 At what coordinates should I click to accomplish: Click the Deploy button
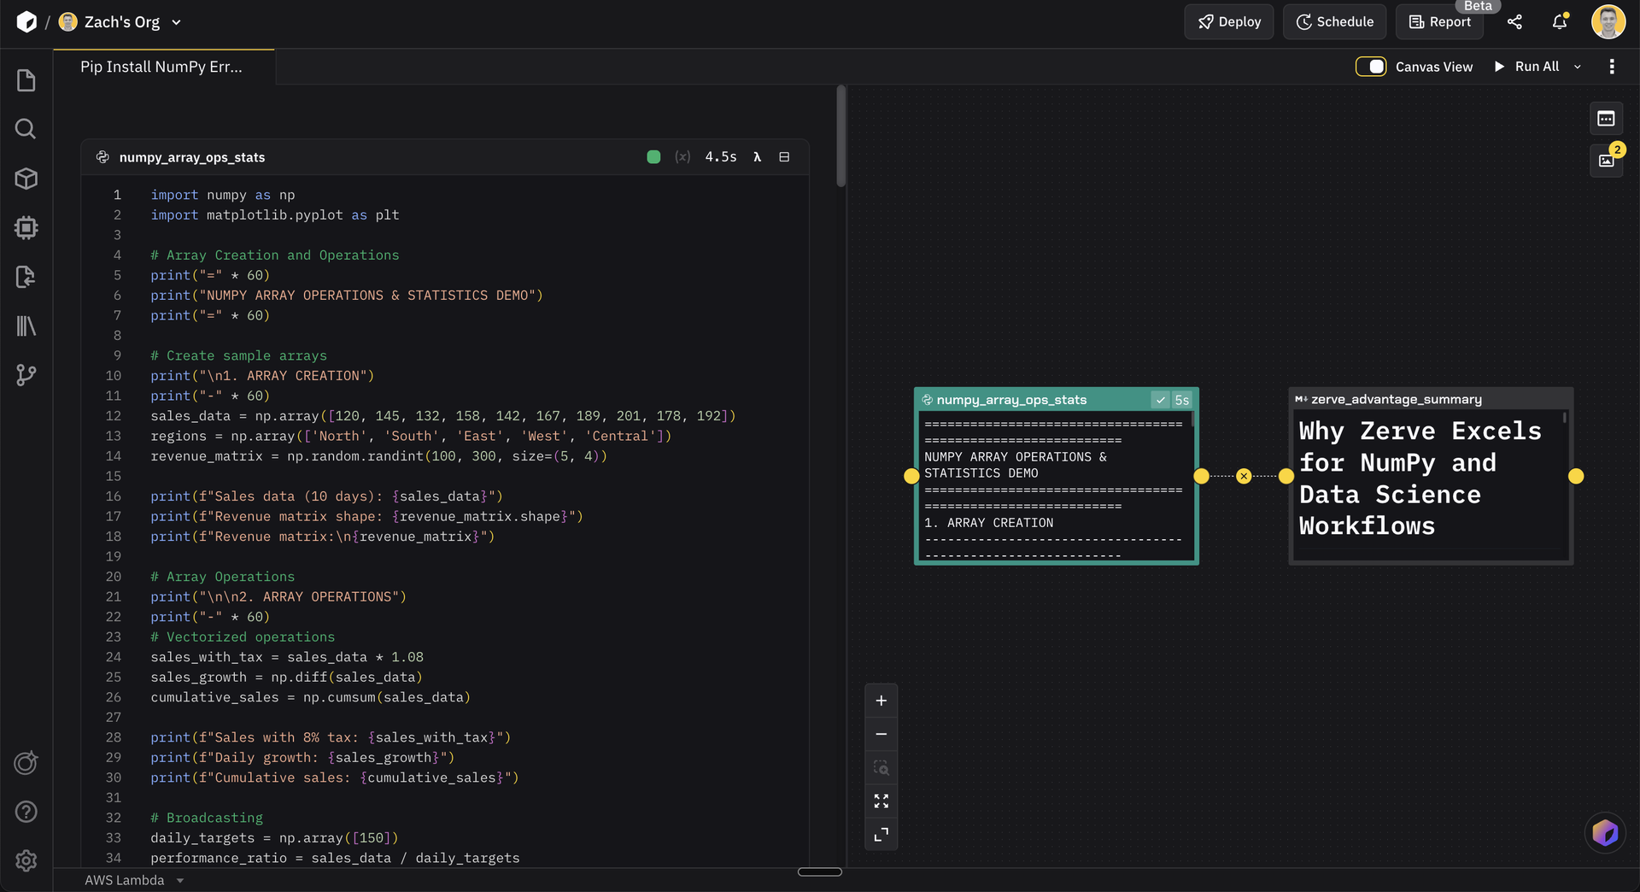pos(1229,22)
